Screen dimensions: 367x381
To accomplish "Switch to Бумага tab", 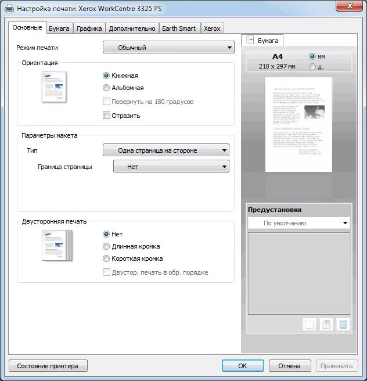I will click(59, 28).
